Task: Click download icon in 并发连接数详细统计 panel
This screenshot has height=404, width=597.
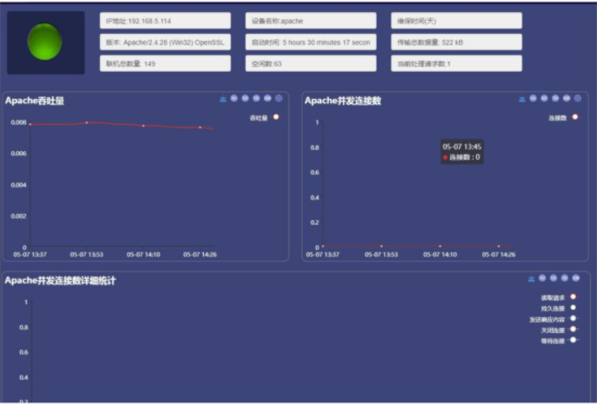Action: 531,279
